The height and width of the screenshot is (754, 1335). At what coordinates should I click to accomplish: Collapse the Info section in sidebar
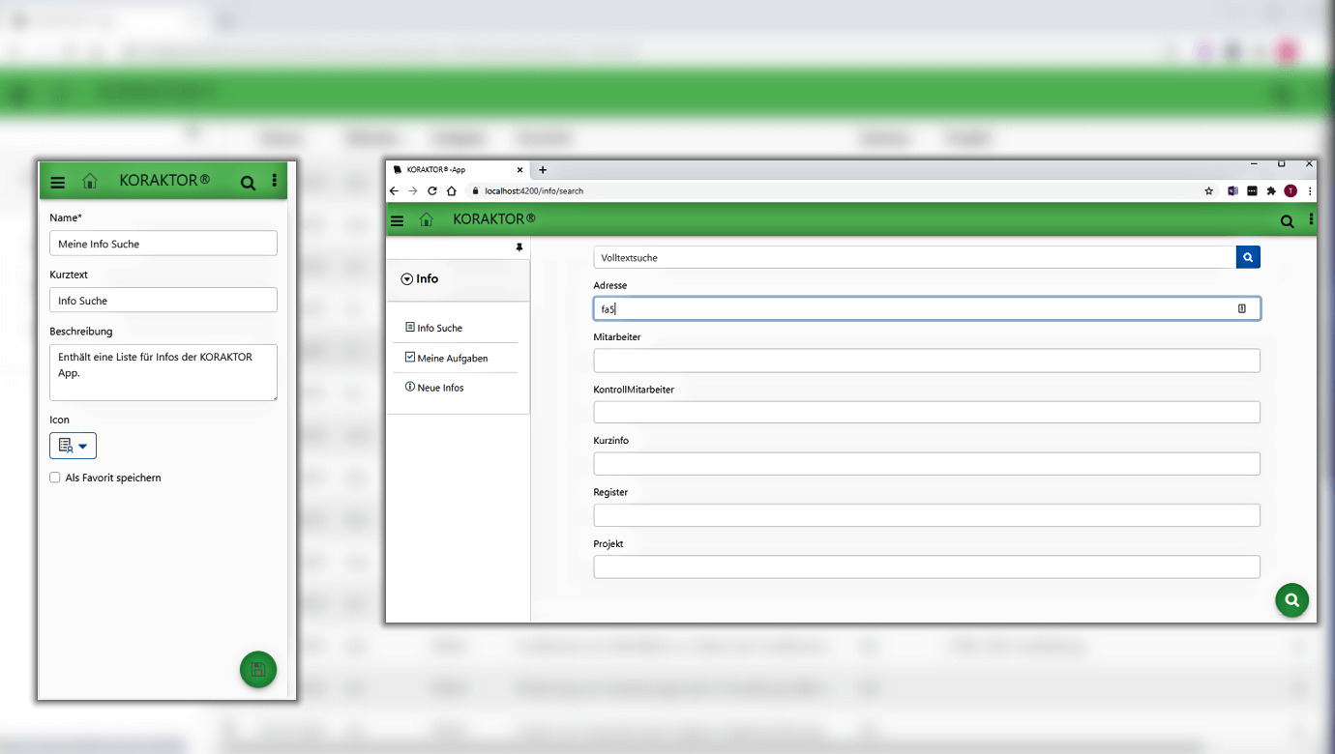[407, 279]
